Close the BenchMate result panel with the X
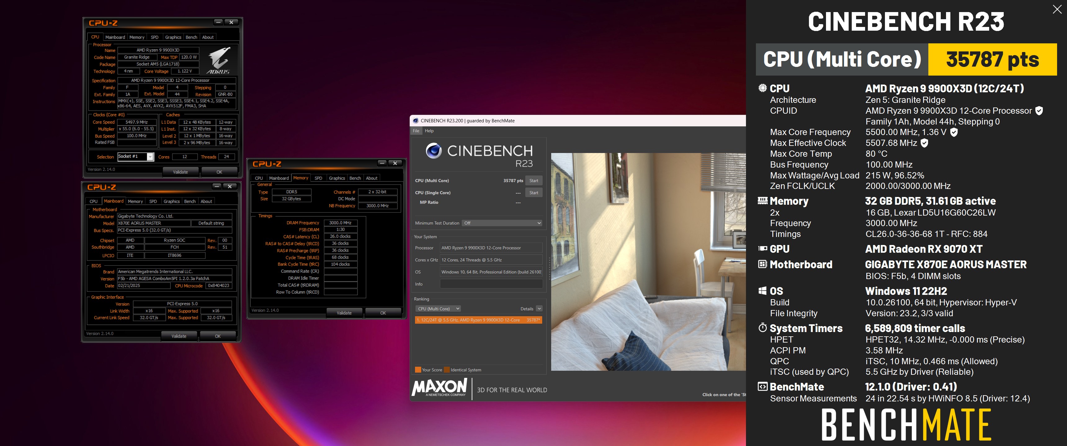 click(1057, 10)
